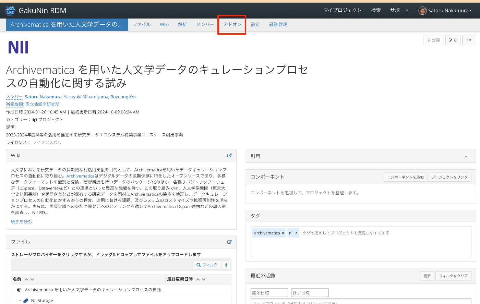This screenshot has height=304, width=480.
Task: Click the Boyoung Km member link
Action: pos(123,97)
